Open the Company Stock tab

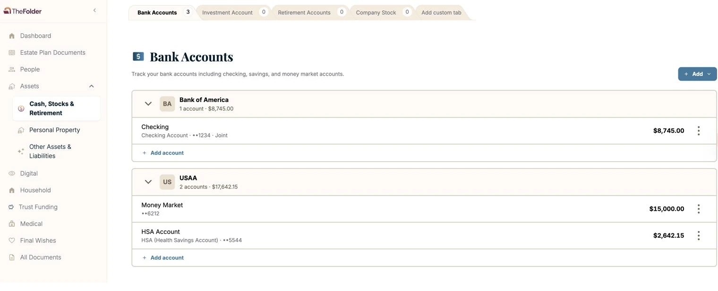tap(383, 12)
